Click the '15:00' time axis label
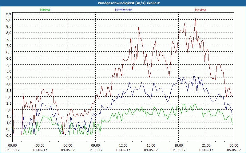 [x=151, y=146]
